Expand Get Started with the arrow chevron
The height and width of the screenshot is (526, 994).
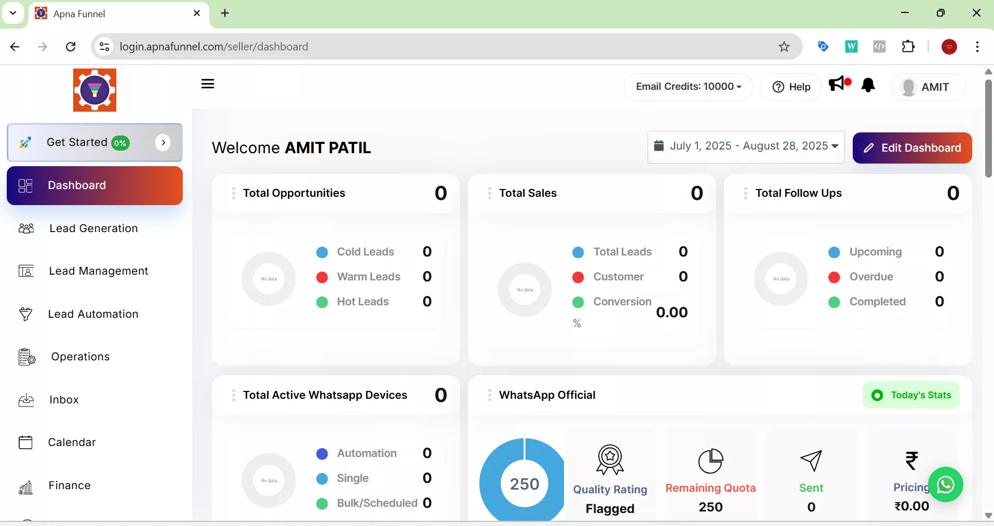pos(163,142)
